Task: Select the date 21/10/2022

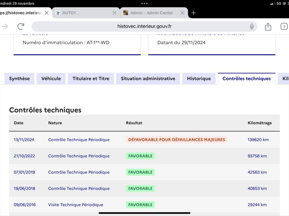Action: coord(24,156)
